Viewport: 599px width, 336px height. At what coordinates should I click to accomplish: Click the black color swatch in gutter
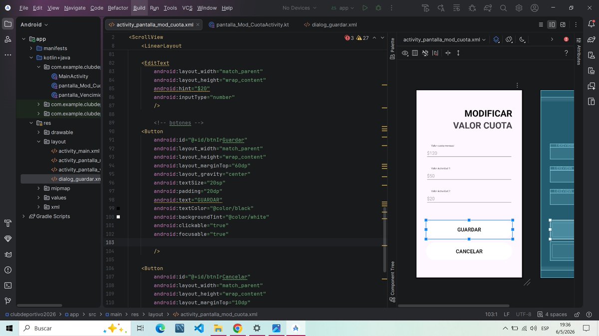point(118,208)
